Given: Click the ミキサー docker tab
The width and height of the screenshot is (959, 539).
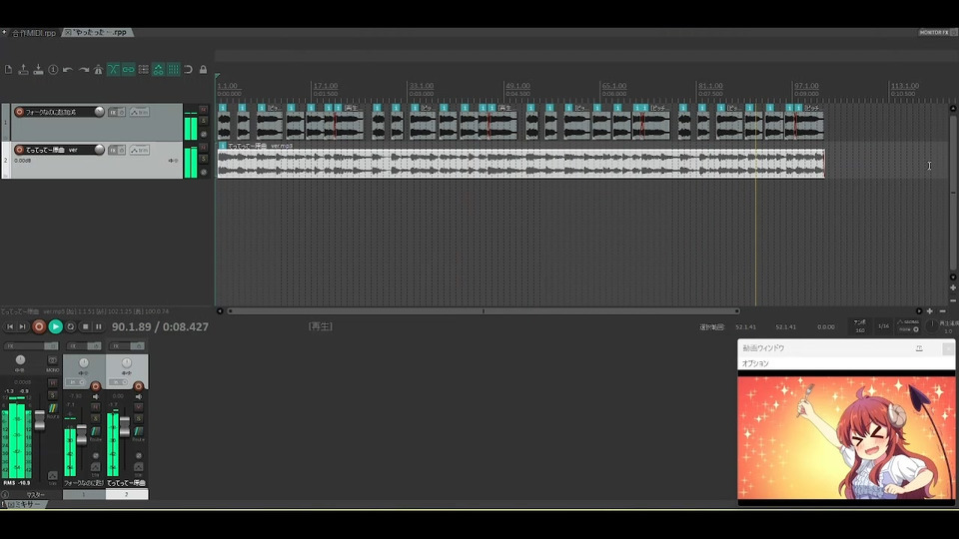Looking at the screenshot, I should pos(24,504).
